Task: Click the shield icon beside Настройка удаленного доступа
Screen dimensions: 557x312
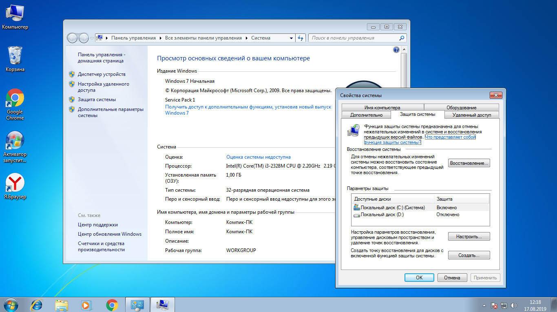Action: (x=72, y=84)
